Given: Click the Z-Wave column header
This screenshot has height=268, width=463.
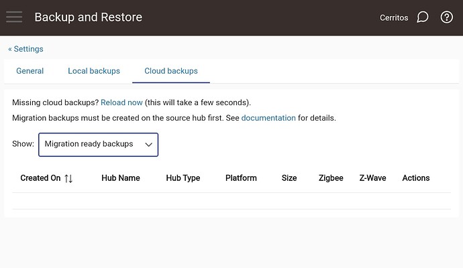Looking at the screenshot, I should point(372,178).
